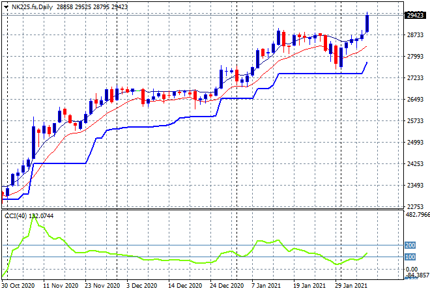
Task: Select the CCI(40) 132.0744 indicator label
Action: (29, 216)
